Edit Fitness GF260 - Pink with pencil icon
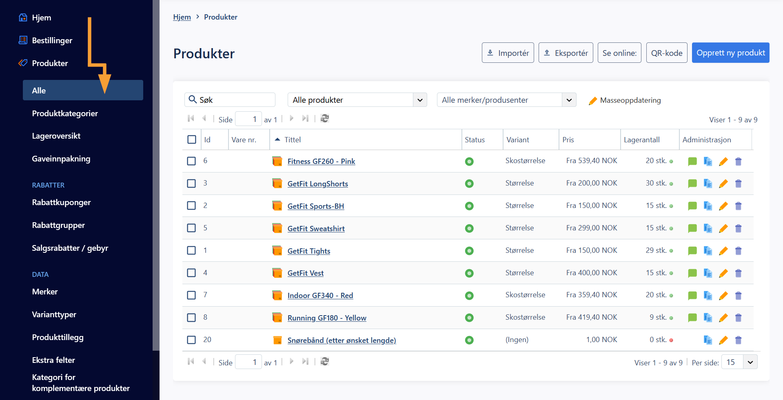Image resolution: width=783 pixels, height=400 pixels. pos(723,161)
